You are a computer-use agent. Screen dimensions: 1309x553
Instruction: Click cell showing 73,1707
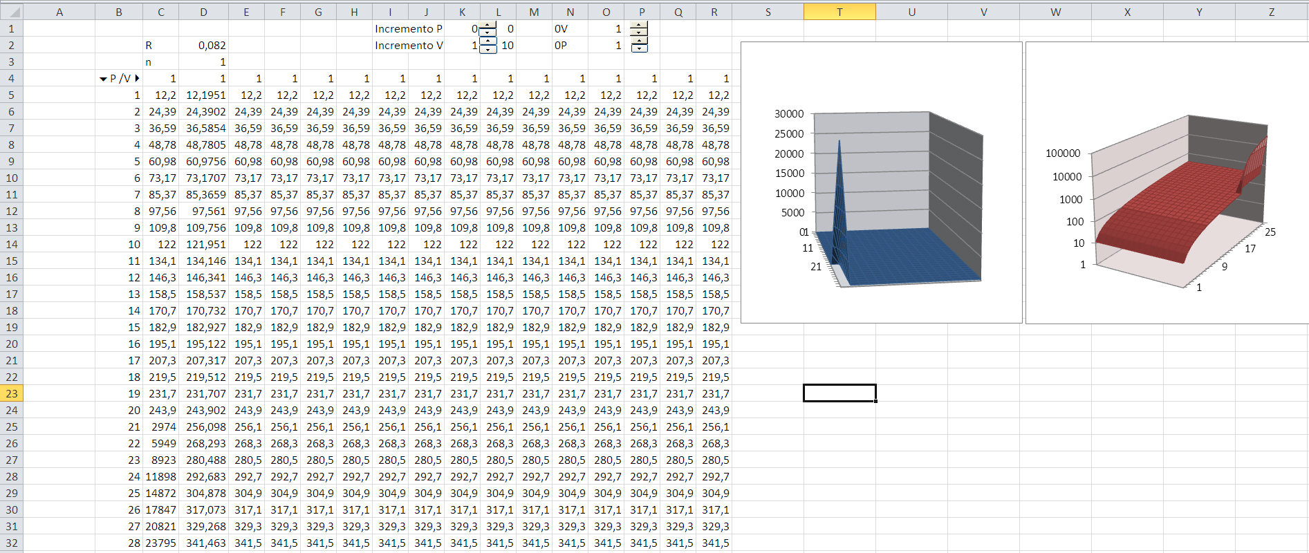[x=203, y=178]
